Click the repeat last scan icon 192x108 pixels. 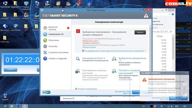[114, 71]
